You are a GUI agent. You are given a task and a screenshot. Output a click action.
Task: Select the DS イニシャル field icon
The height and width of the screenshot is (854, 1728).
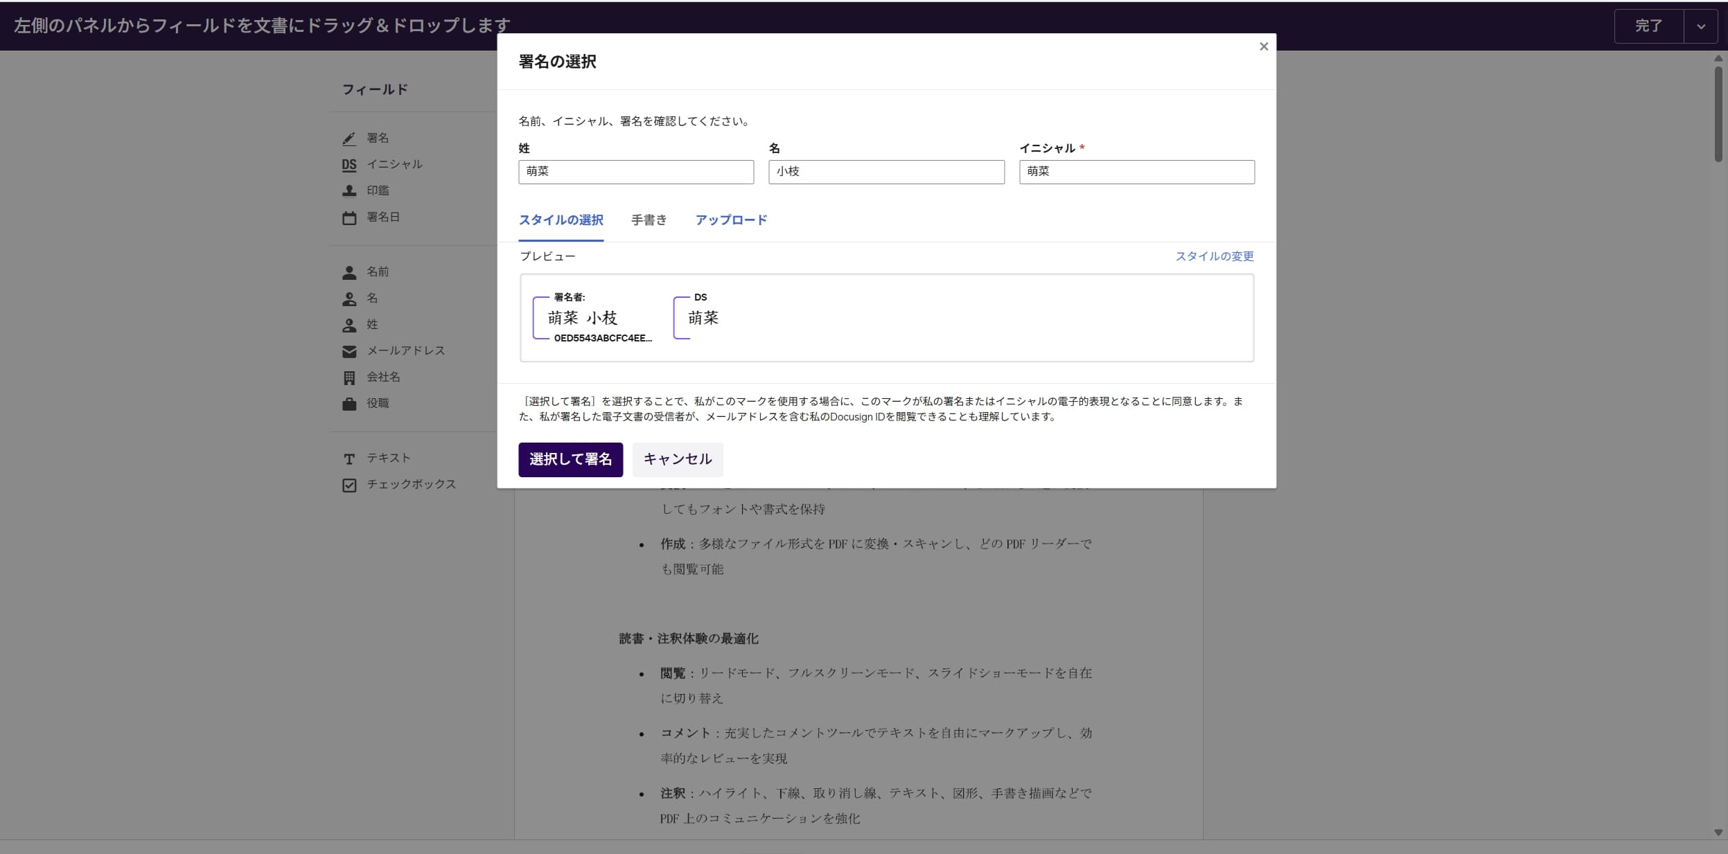[349, 164]
